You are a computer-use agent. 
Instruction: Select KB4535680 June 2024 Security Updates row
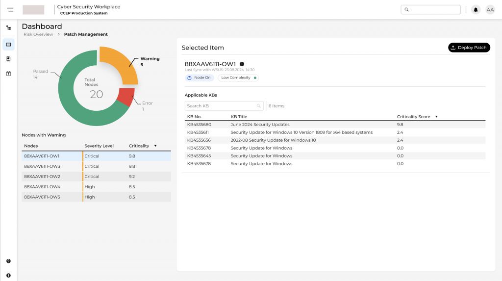click(x=333, y=125)
